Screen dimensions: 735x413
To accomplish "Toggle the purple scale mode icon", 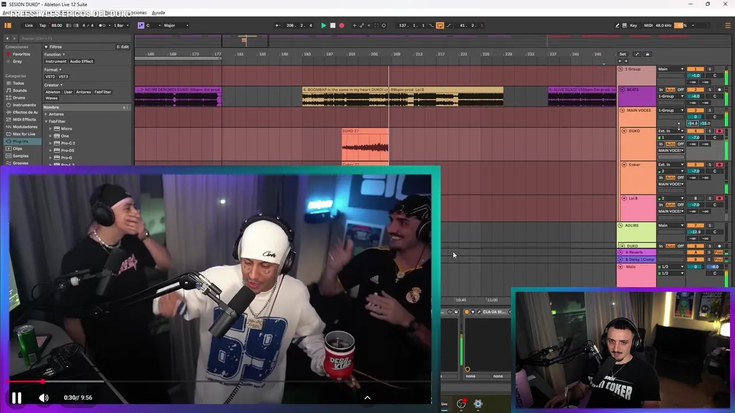I will pos(141,25).
